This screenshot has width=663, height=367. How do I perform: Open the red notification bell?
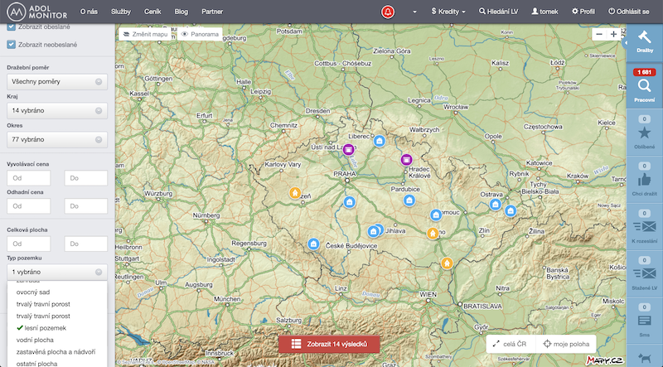388,12
